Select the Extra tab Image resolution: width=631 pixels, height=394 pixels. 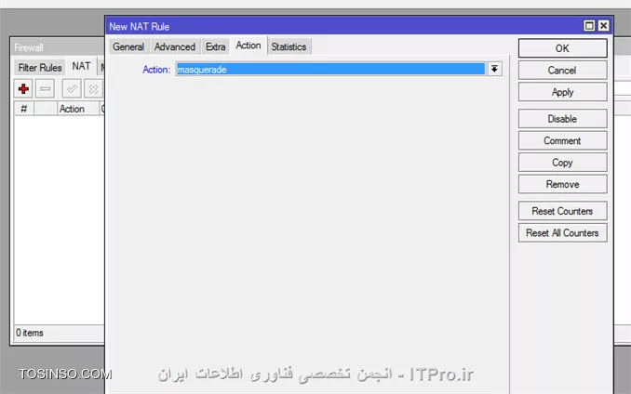[x=215, y=47]
